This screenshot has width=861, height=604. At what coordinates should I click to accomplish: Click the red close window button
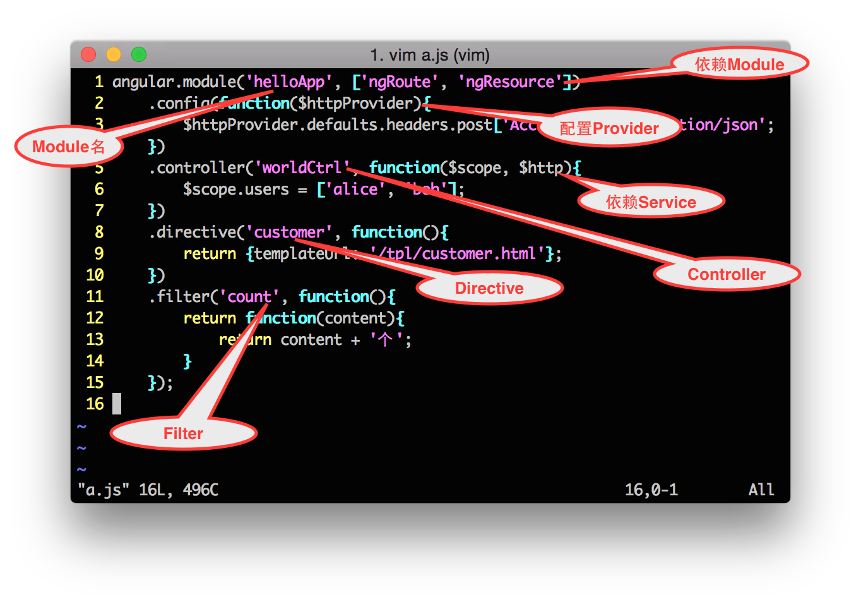point(88,55)
